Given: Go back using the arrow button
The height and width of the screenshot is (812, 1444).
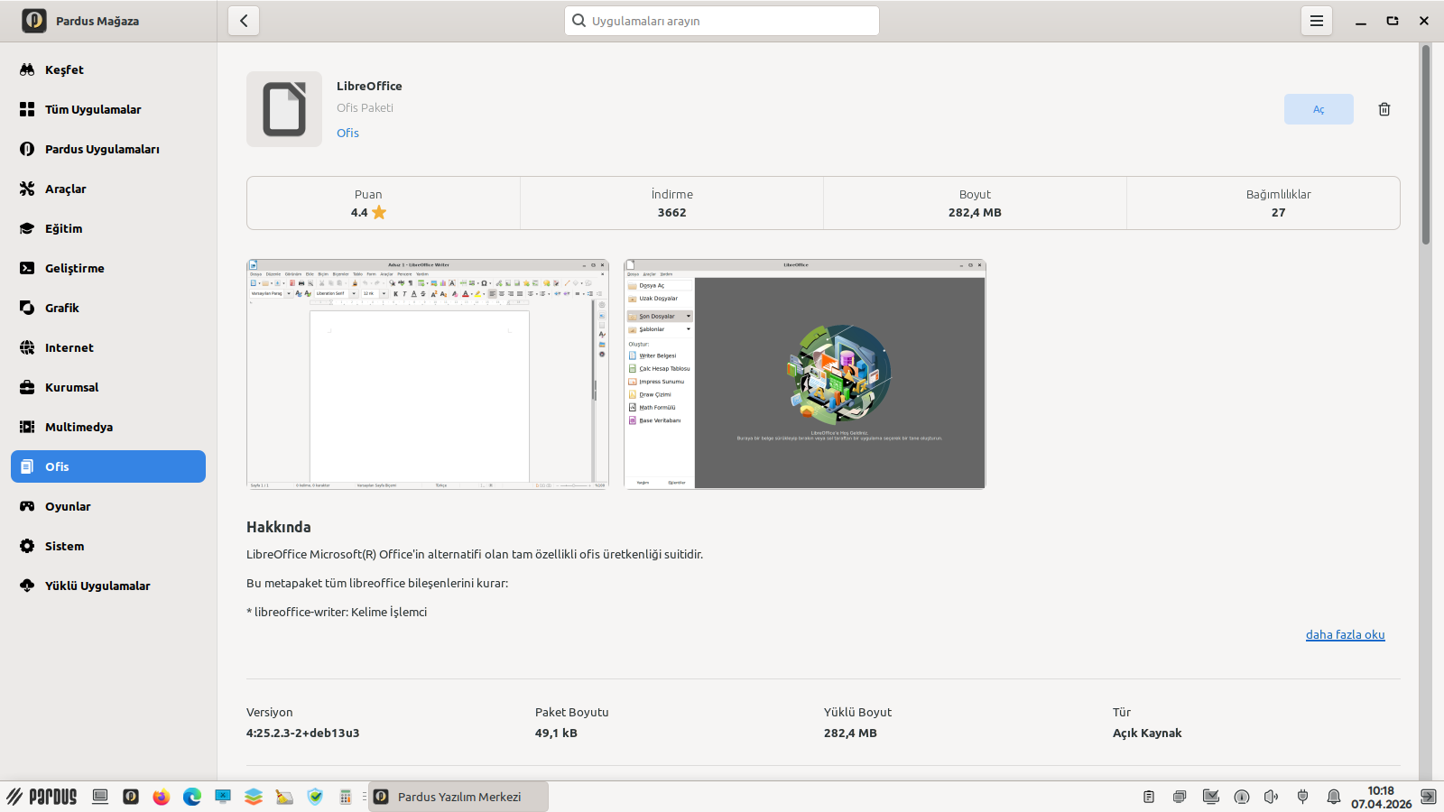Looking at the screenshot, I should coord(244,21).
